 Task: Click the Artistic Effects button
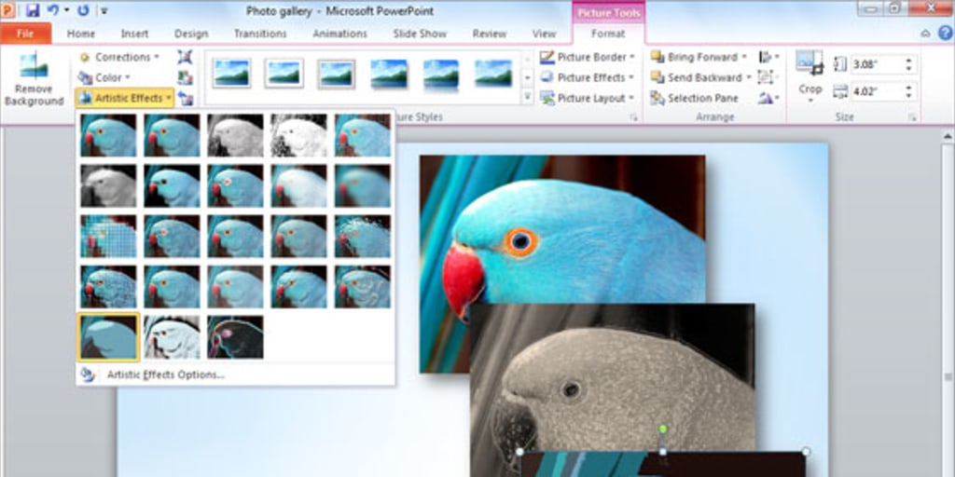[x=125, y=98]
